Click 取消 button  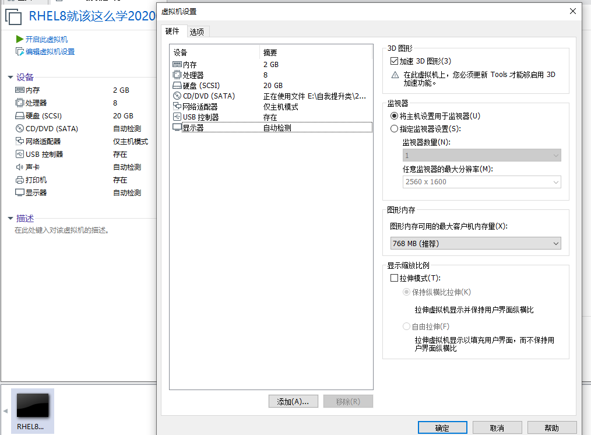click(497, 428)
